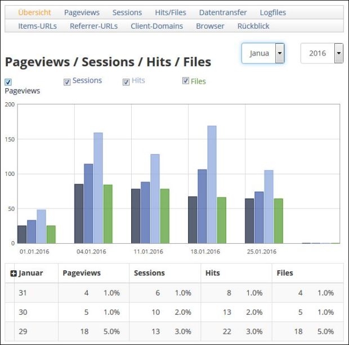The image size is (349, 345).
Task: Open the Referrer-URLs link
Action: pyautogui.click(x=93, y=26)
